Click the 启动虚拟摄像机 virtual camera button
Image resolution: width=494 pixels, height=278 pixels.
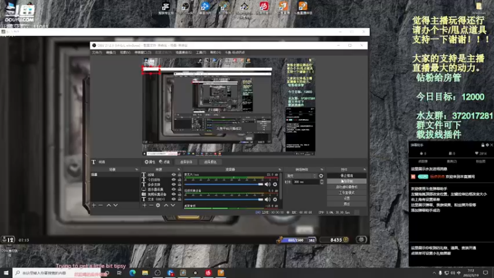(346, 187)
